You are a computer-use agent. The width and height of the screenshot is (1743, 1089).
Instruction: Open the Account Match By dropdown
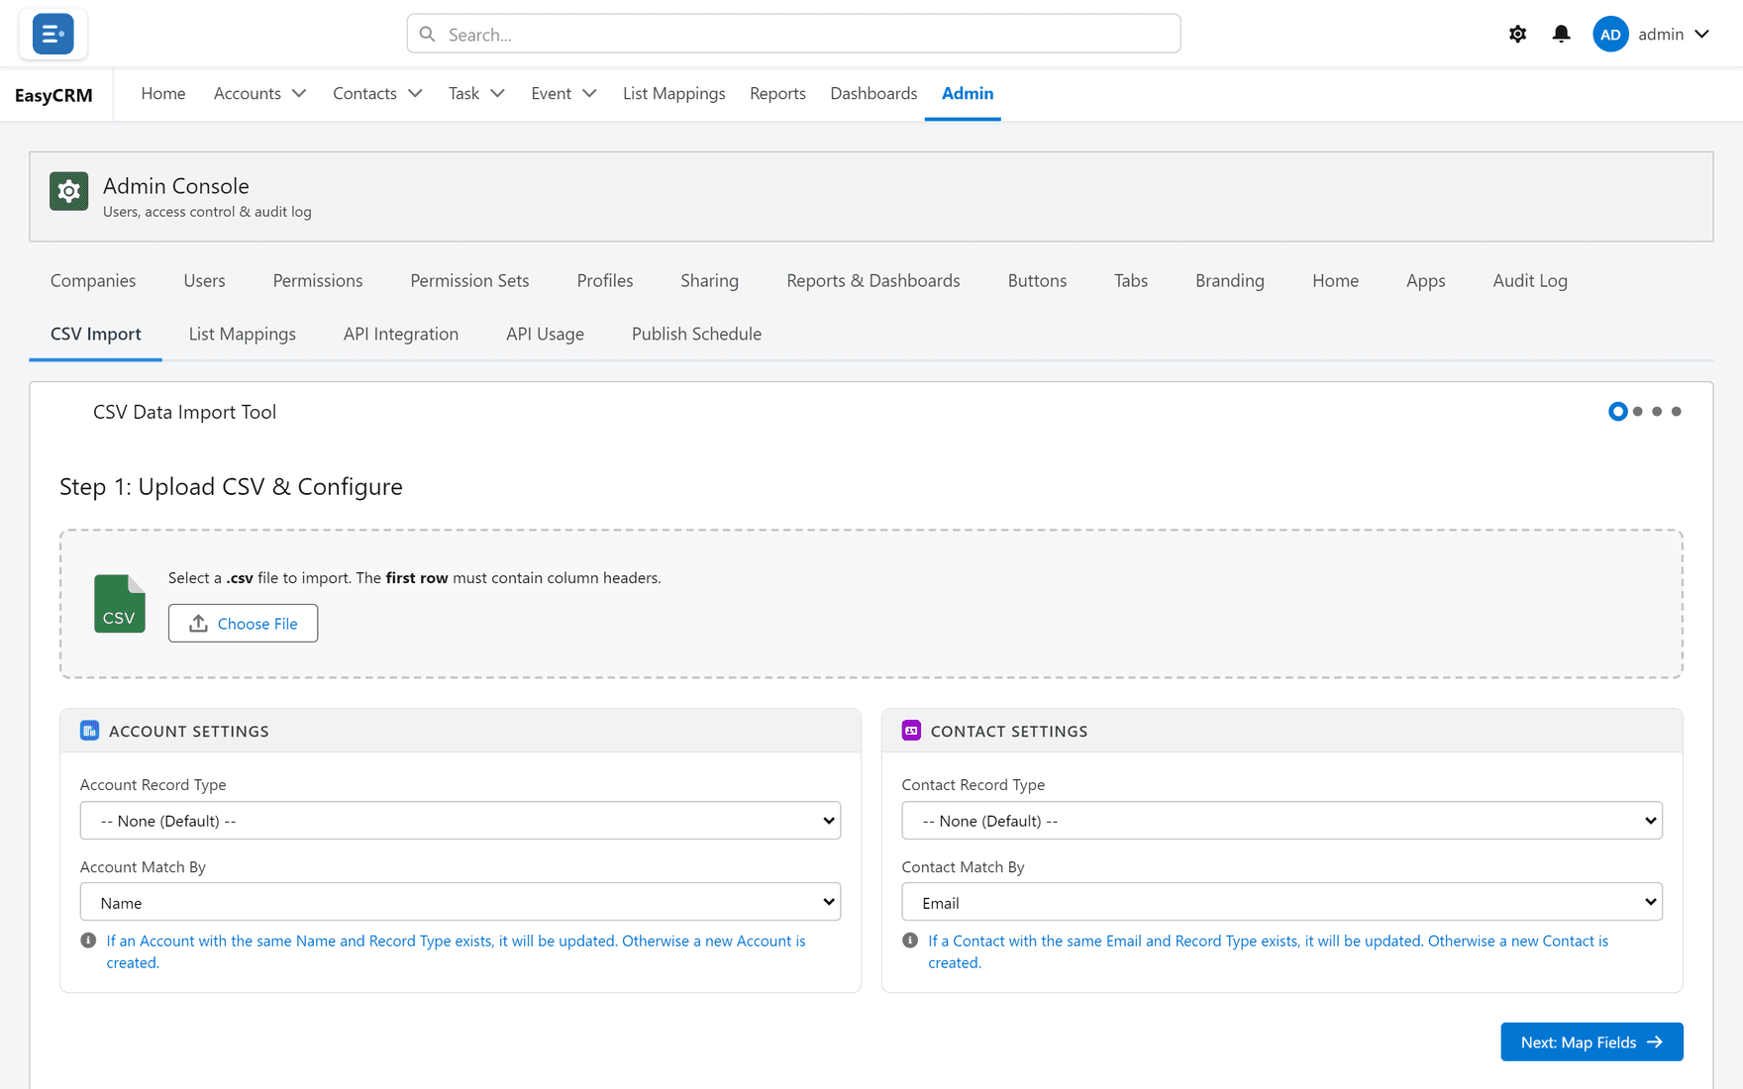click(x=461, y=902)
